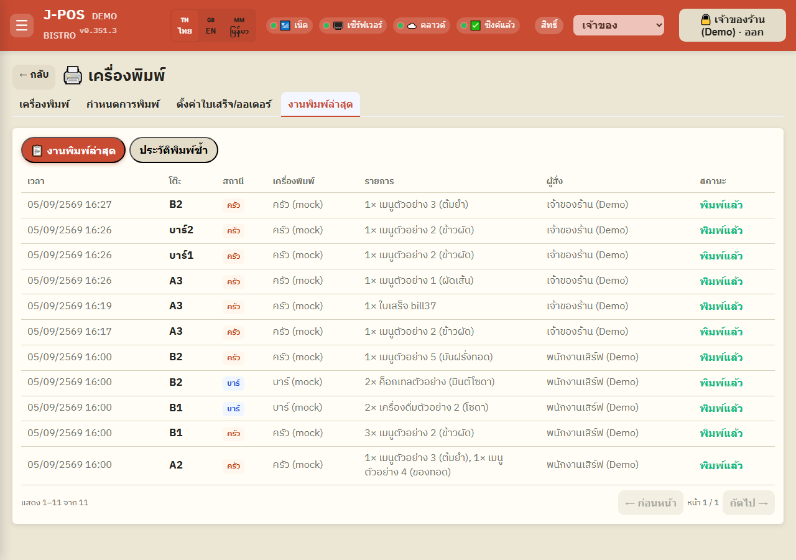The height and width of the screenshot is (560, 796).
Task: Select the งานพิมพ์ล่าสุด underlined tab
Action: pos(320,104)
